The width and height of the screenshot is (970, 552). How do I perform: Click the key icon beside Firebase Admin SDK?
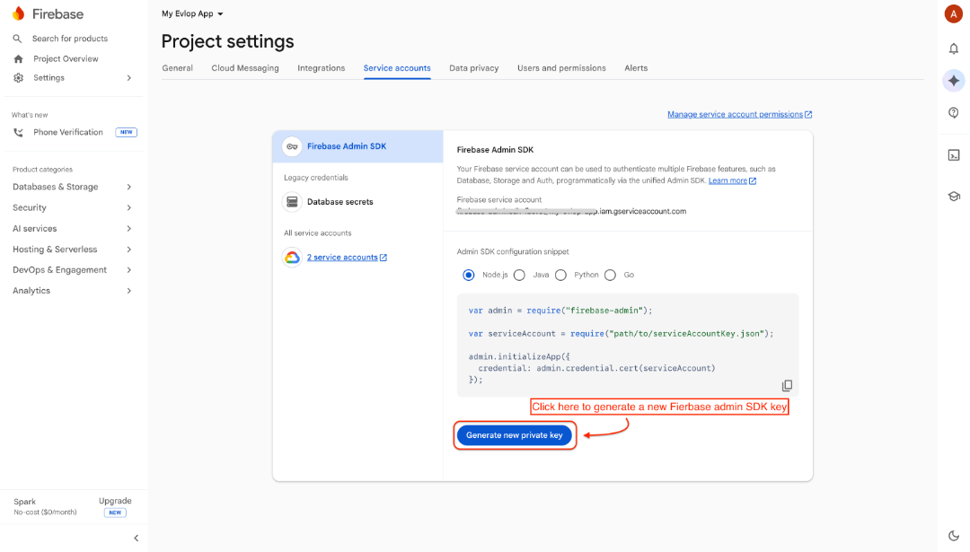(x=292, y=146)
